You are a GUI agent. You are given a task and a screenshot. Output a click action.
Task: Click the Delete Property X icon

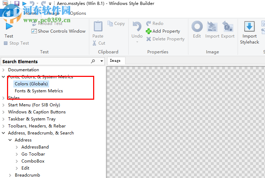coord(149,39)
